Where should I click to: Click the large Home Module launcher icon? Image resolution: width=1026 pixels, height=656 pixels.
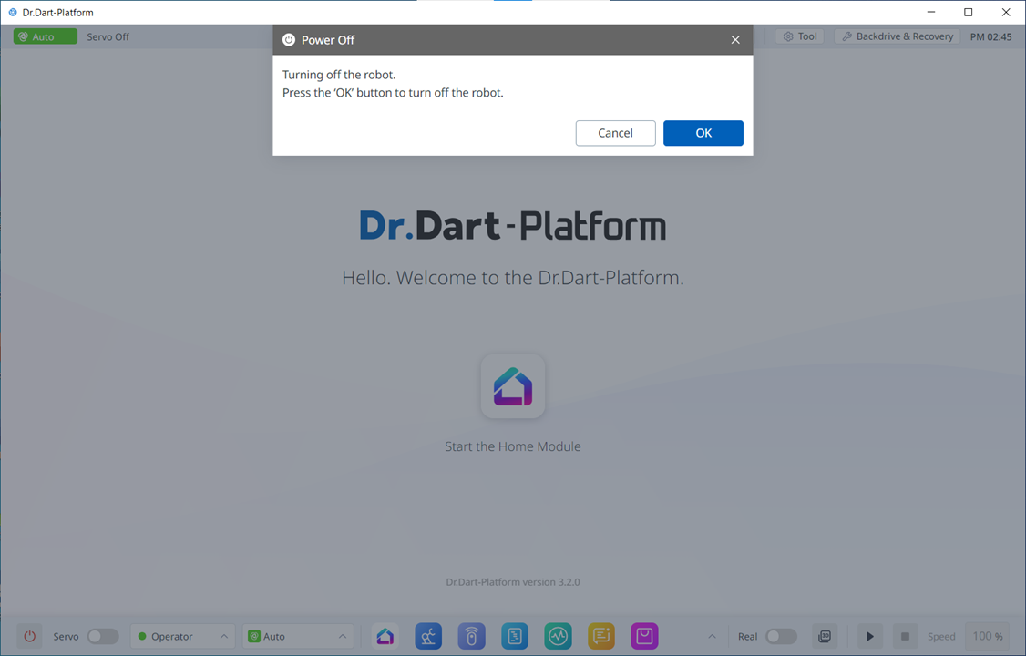click(512, 386)
